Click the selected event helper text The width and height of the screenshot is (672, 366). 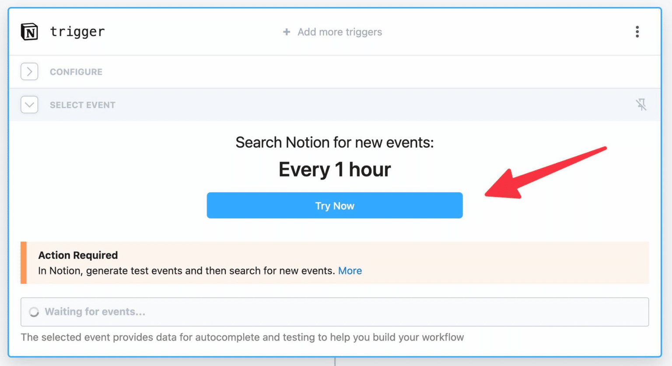pyautogui.click(x=242, y=337)
